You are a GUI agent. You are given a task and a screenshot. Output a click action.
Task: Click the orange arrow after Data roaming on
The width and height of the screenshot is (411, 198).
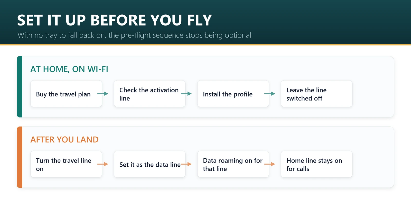(270, 164)
